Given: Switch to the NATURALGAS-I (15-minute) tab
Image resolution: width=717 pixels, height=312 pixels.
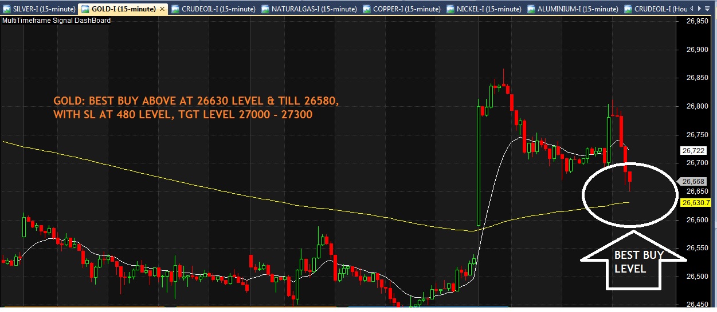Looking at the screenshot, I should coord(309,9).
